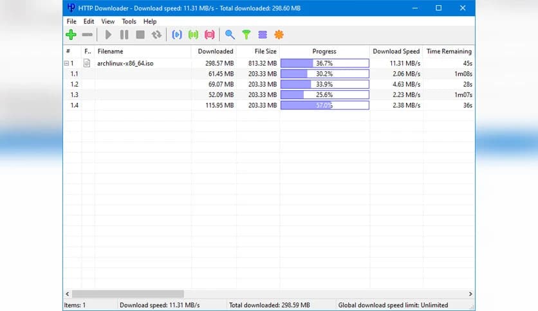Minimize the HTTP Downloader window
Screen dimensions: 538x311
pos(415,8)
